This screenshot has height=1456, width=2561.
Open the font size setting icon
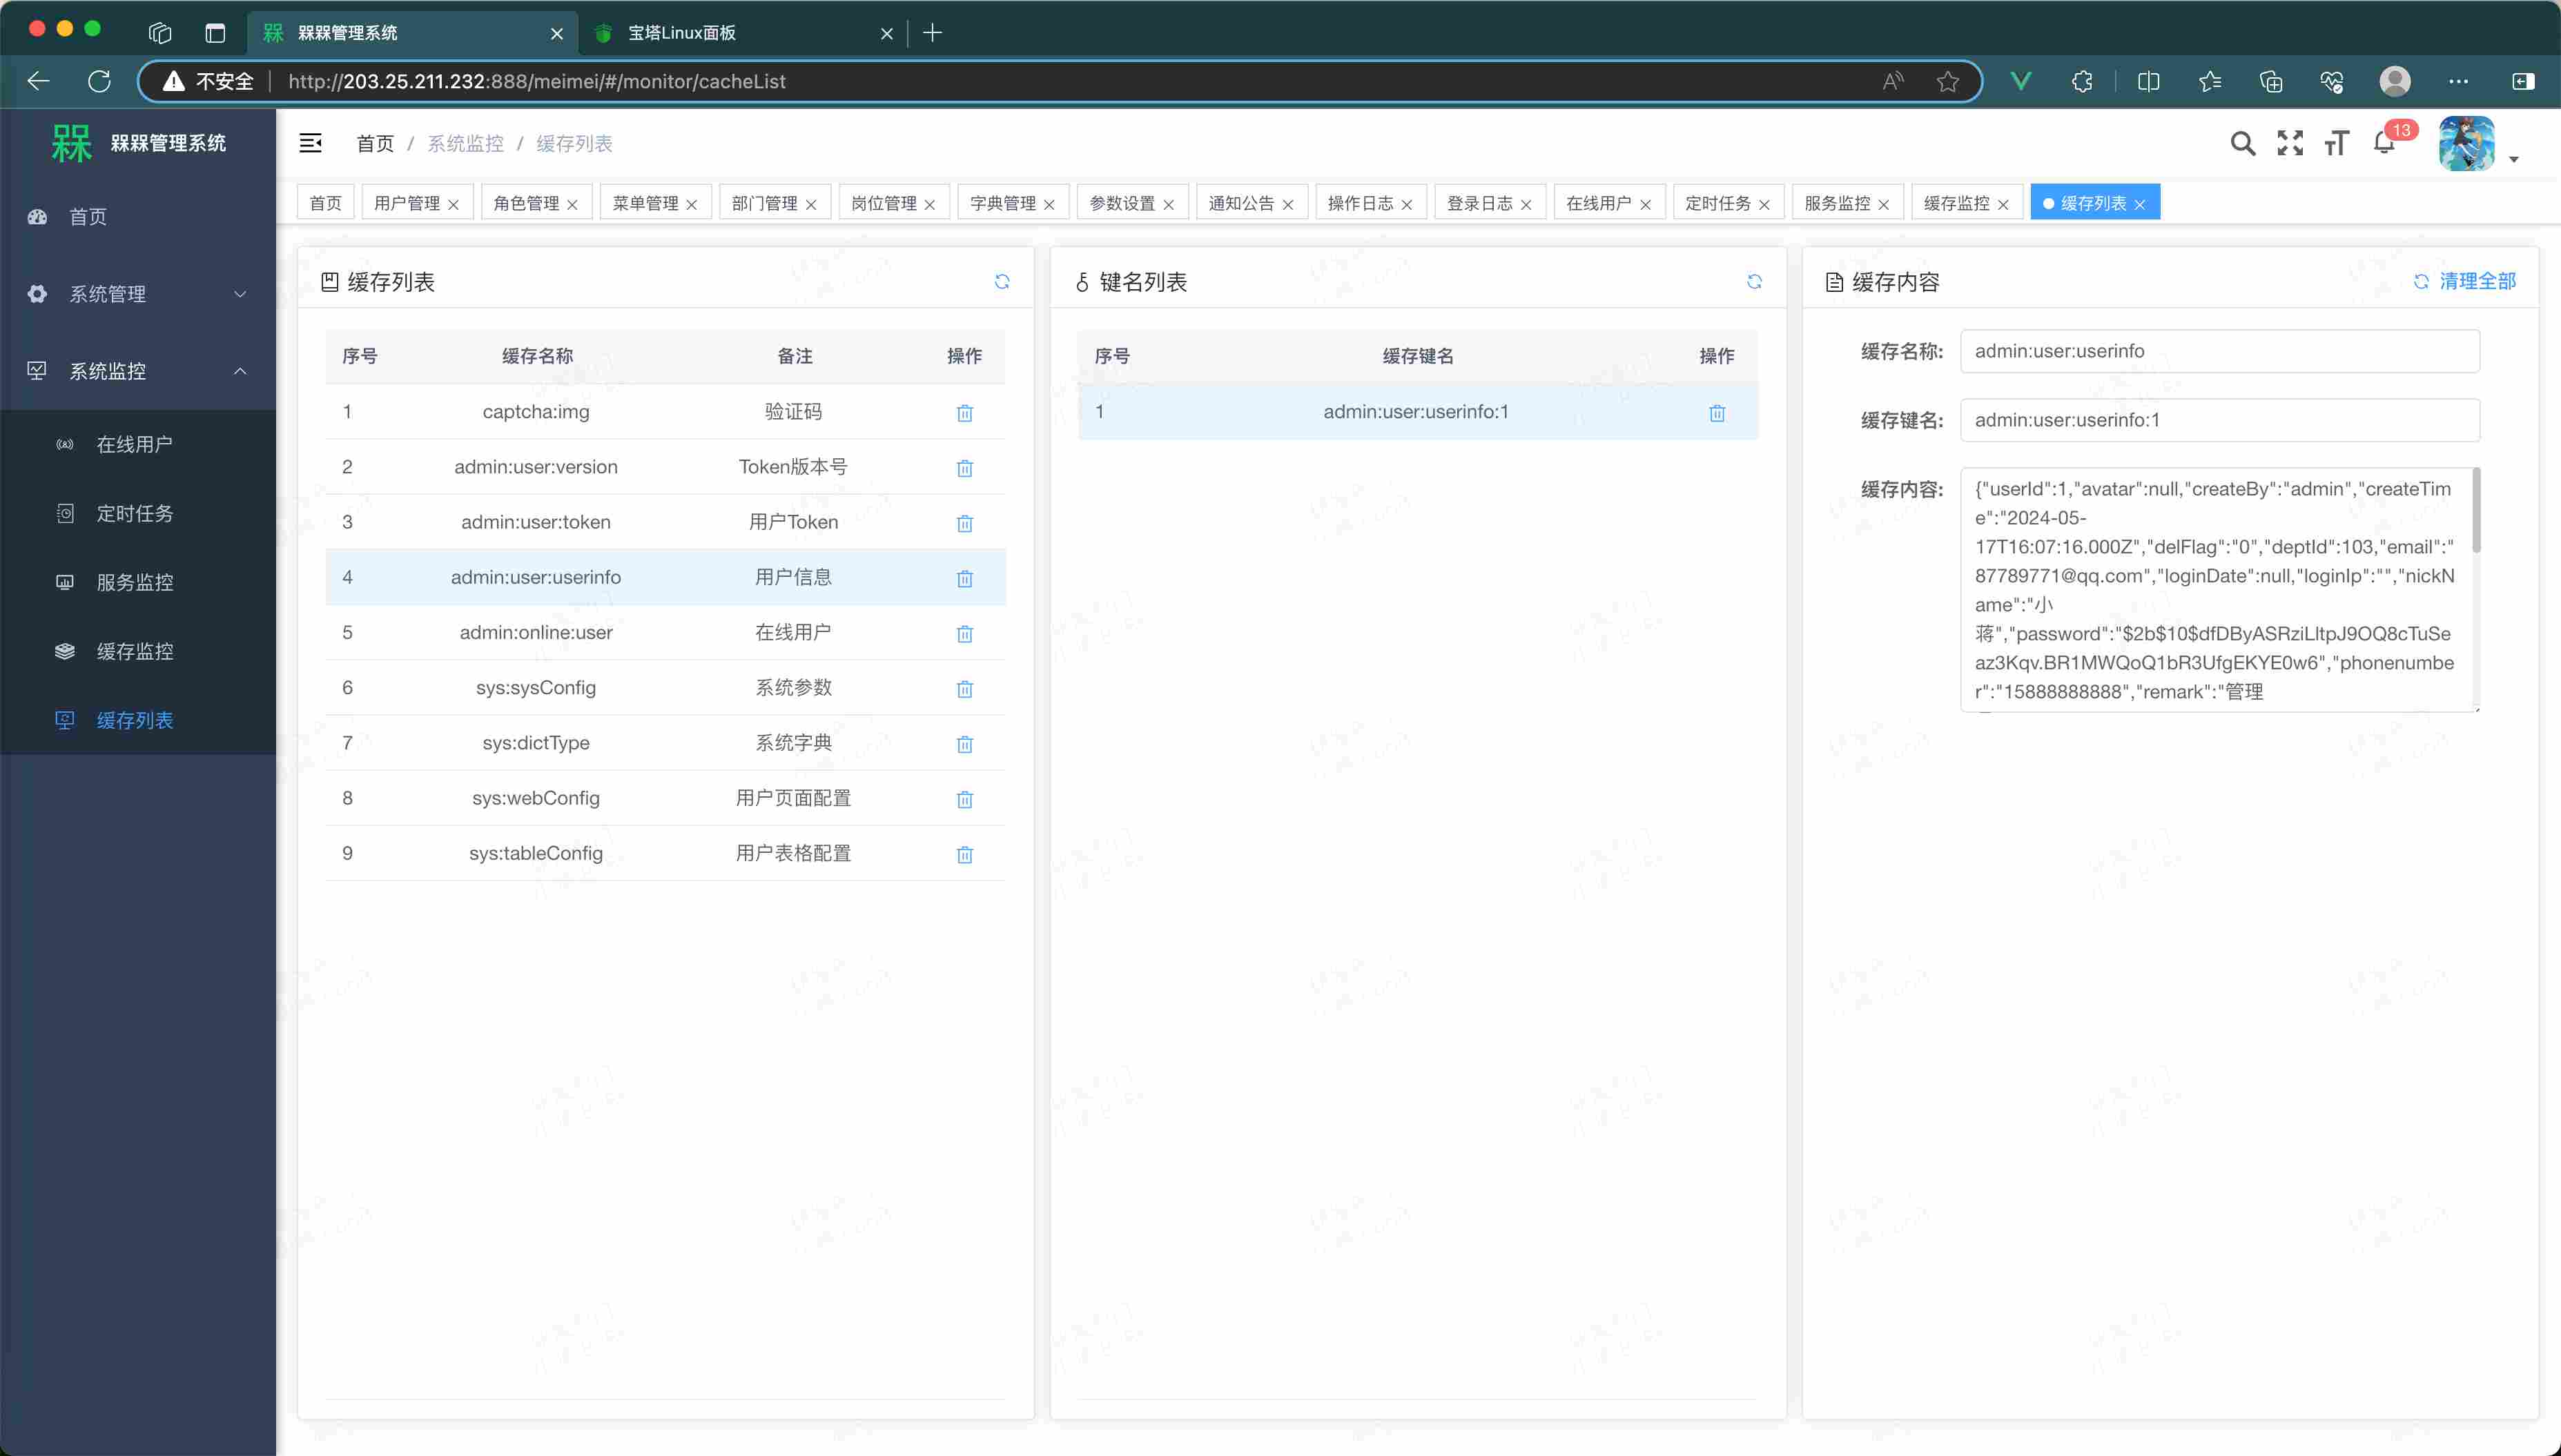[2336, 144]
